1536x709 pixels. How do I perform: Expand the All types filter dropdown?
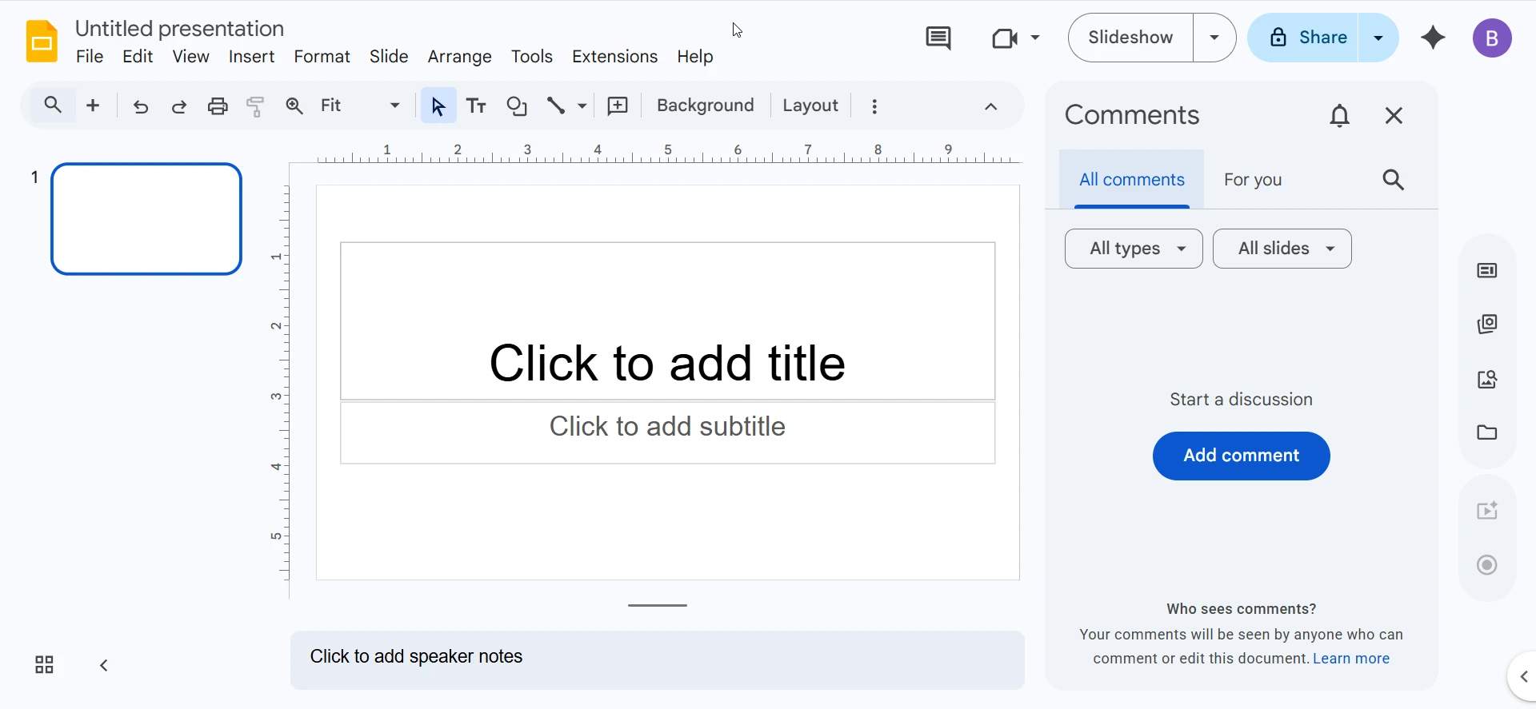pos(1134,249)
